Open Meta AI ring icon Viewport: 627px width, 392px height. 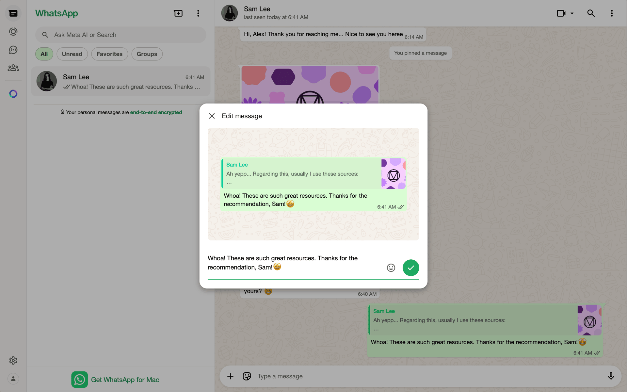tap(13, 94)
